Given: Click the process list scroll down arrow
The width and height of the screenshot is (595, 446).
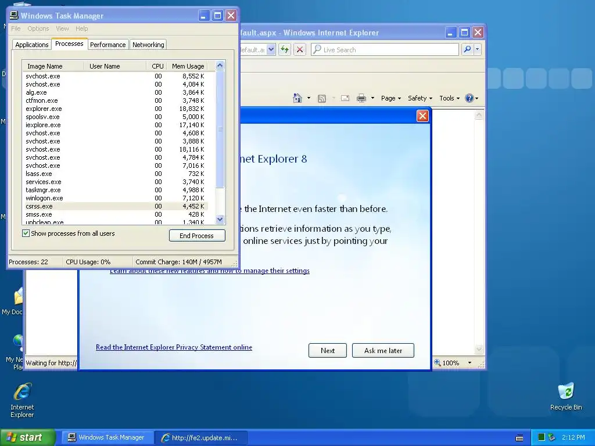Looking at the screenshot, I should point(220,219).
